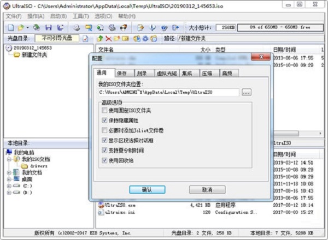Click the ISO folder location path field

coord(168,92)
